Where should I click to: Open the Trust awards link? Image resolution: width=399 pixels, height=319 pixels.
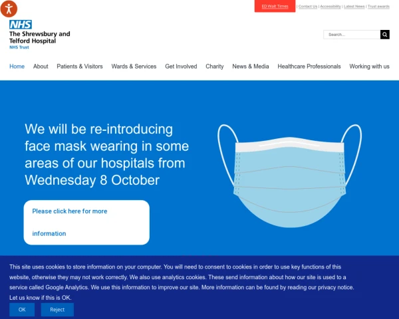click(x=378, y=7)
